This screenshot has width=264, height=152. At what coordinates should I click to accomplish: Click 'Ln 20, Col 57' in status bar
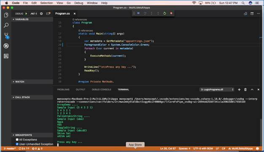click(168, 149)
